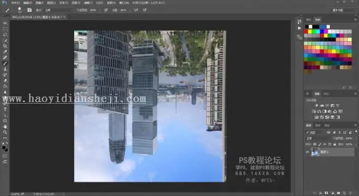Open the Image menu

[x=39, y=3]
